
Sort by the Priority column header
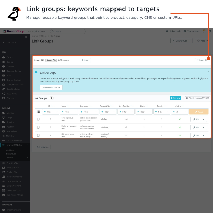160,106
